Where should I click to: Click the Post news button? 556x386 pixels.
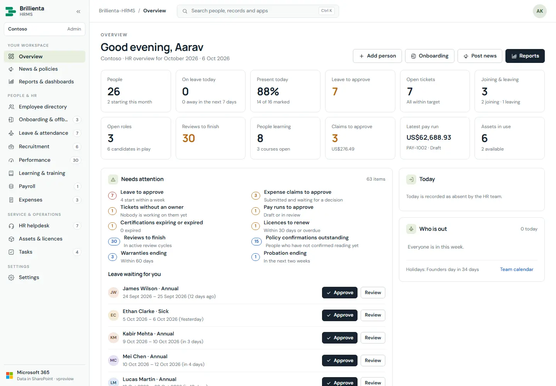(480, 56)
